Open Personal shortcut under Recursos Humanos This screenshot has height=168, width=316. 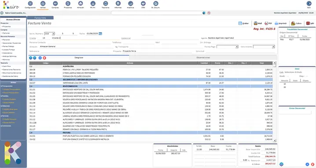pyautogui.click(x=6, y=40)
